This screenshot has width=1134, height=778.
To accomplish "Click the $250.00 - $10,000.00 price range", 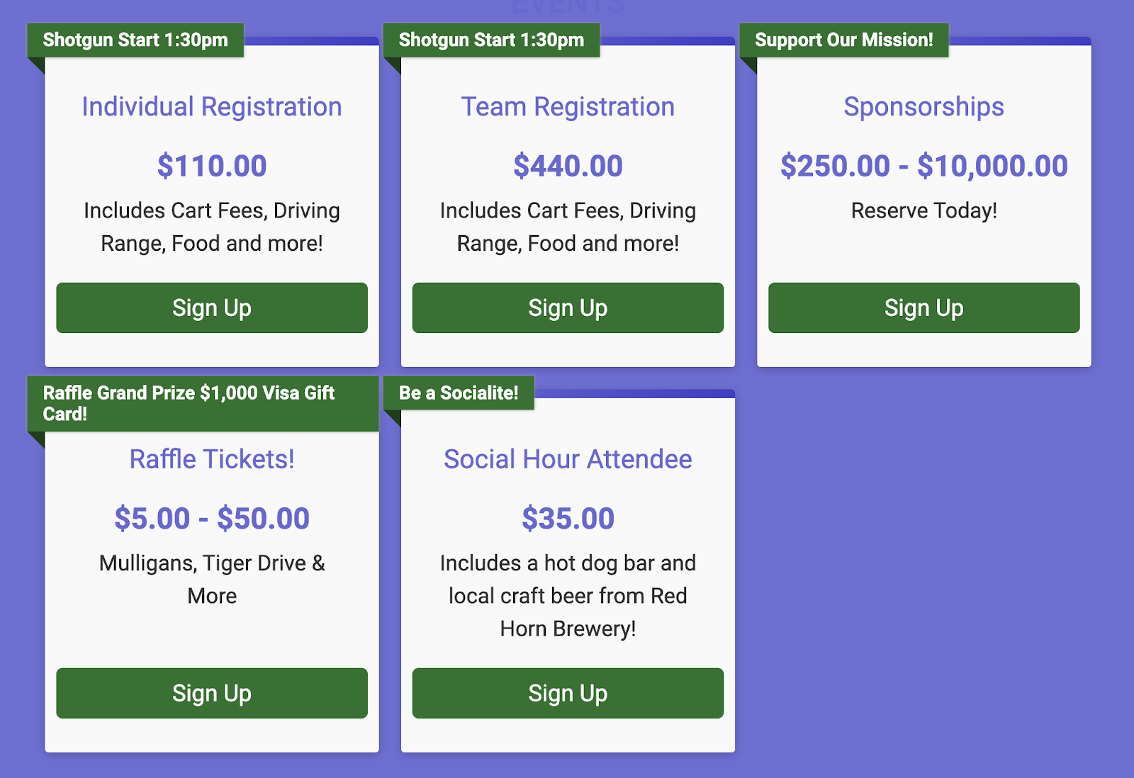I will (x=924, y=166).
